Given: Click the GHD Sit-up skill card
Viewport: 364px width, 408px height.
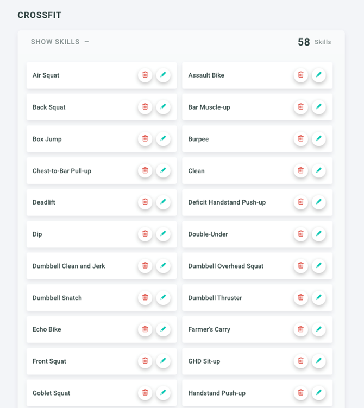Looking at the screenshot, I should tap(234, 361).
